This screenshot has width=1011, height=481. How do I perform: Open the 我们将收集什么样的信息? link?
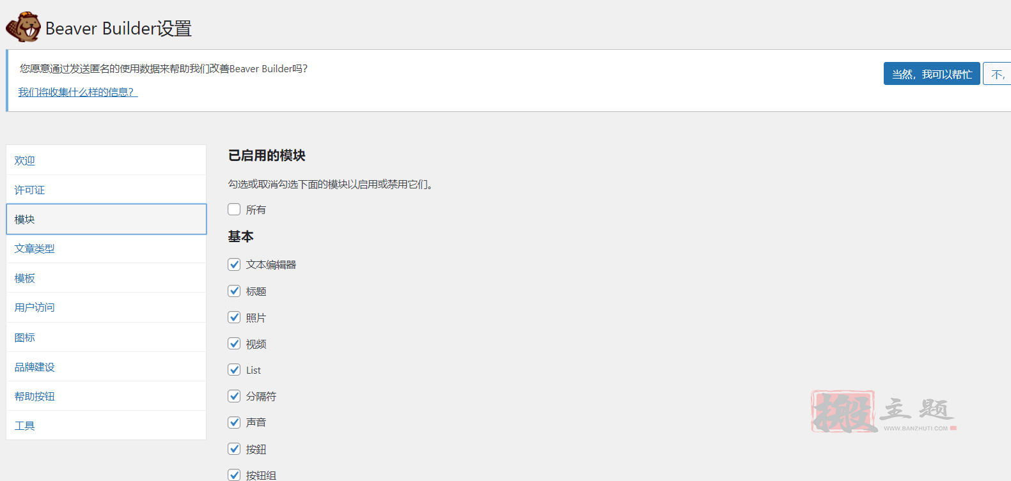pyautogui.click(x=78, y=92)
